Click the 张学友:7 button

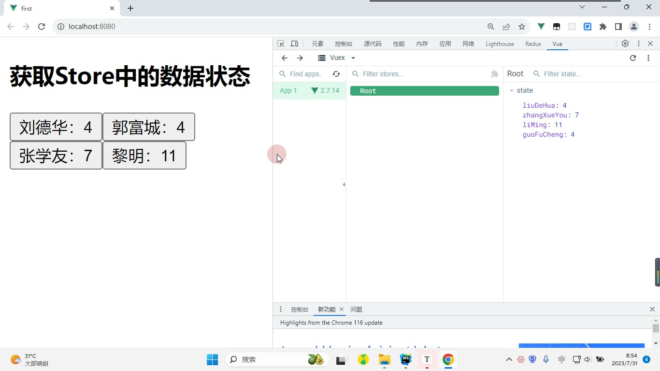click(x=56, y=155)
